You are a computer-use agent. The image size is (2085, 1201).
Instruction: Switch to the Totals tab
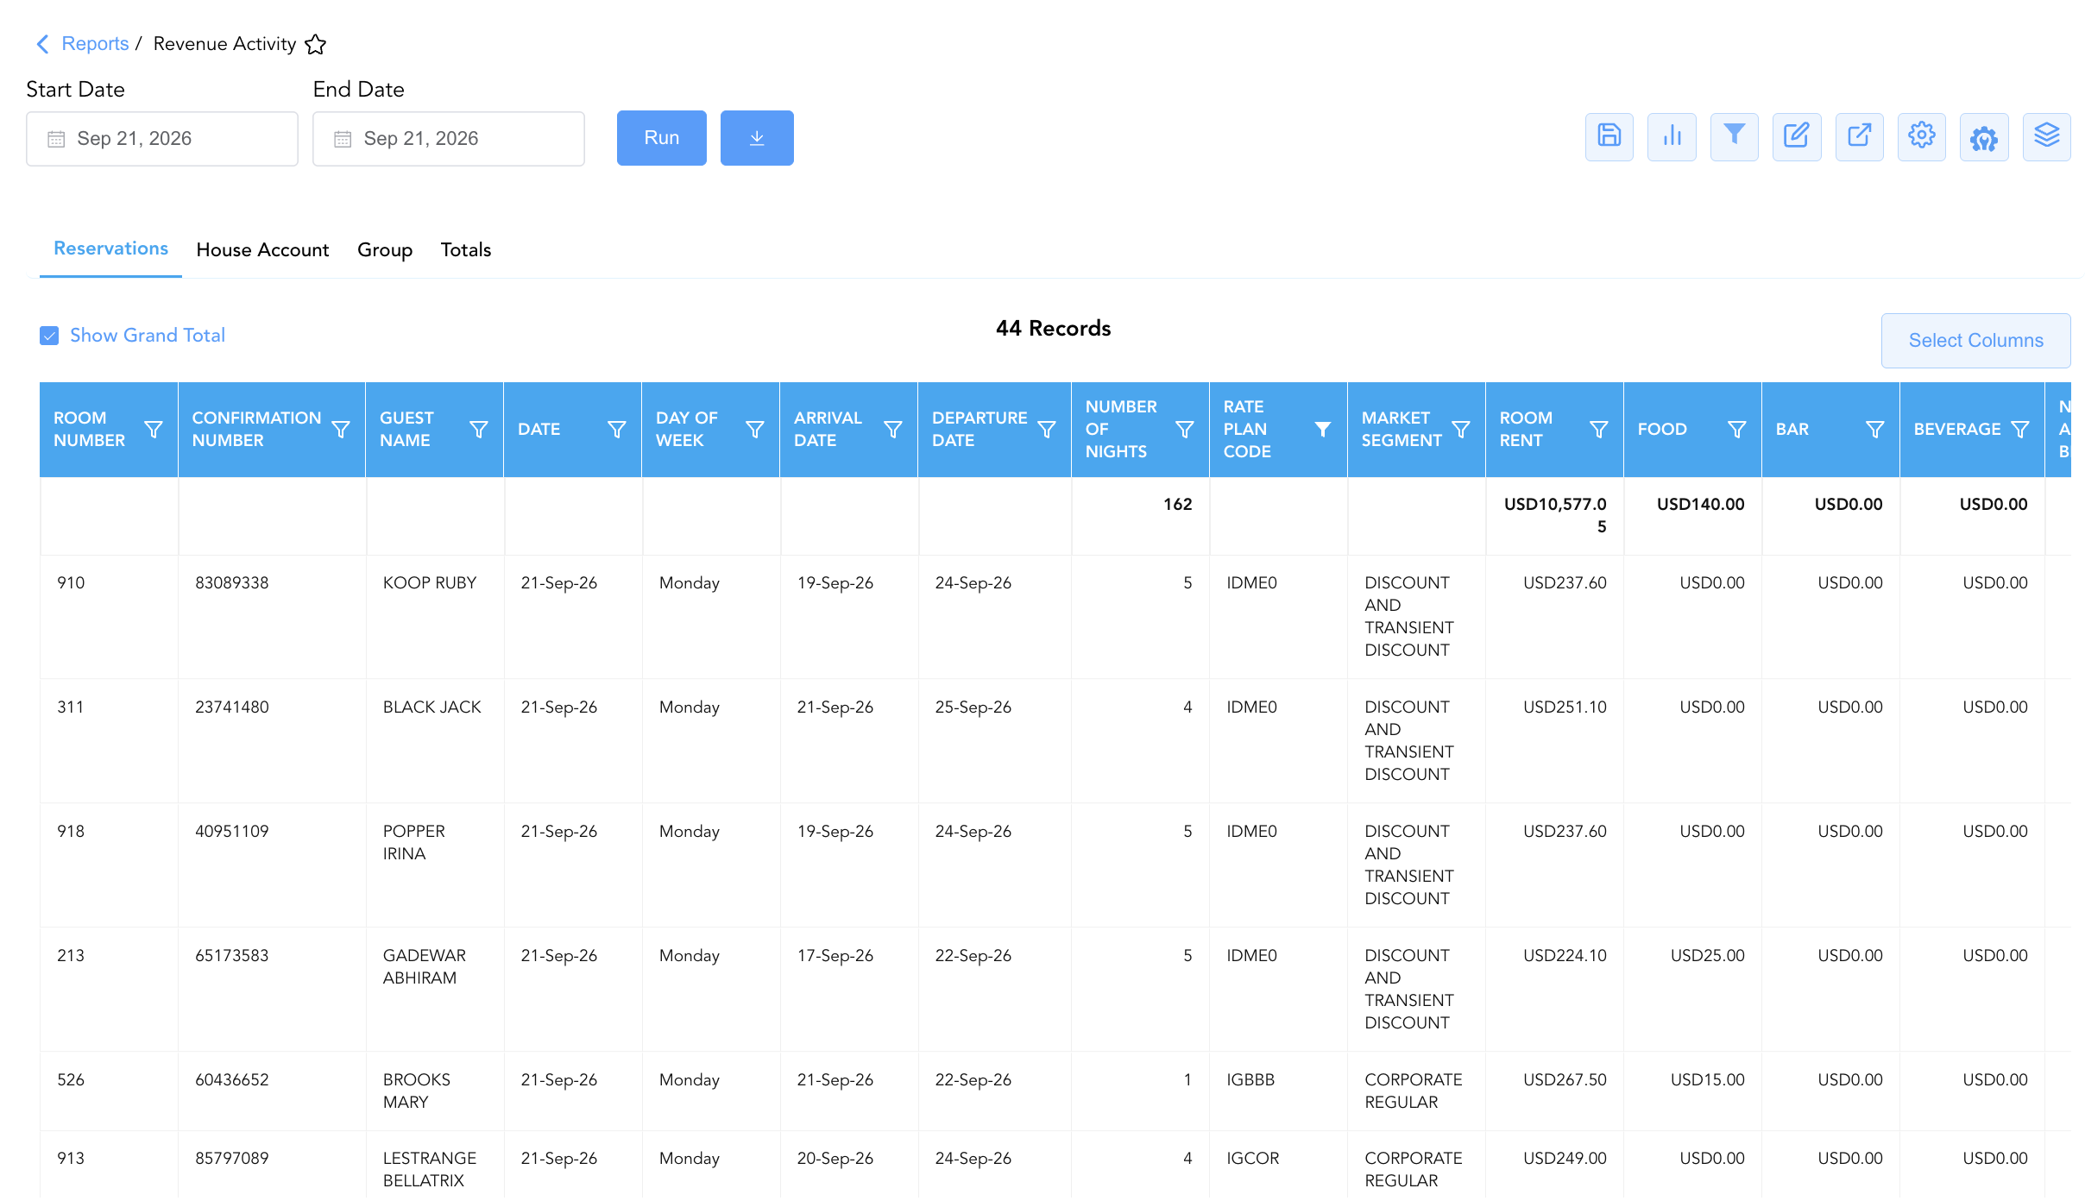coord(466,250)
